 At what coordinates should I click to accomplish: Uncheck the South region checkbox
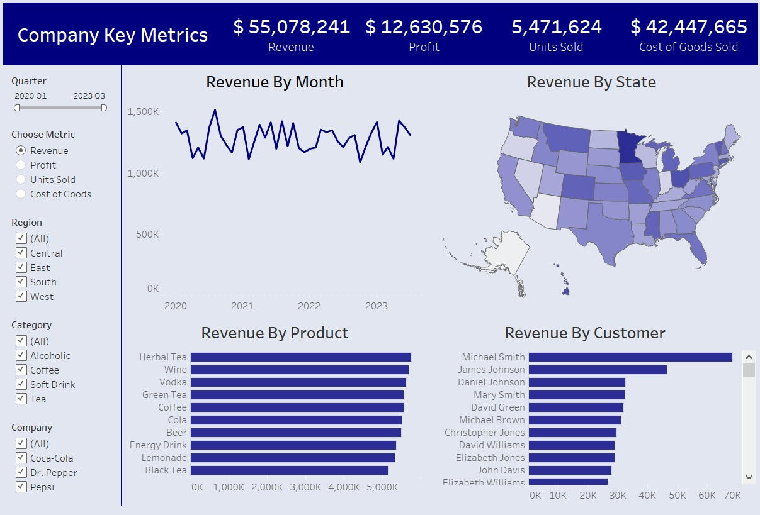21,282
